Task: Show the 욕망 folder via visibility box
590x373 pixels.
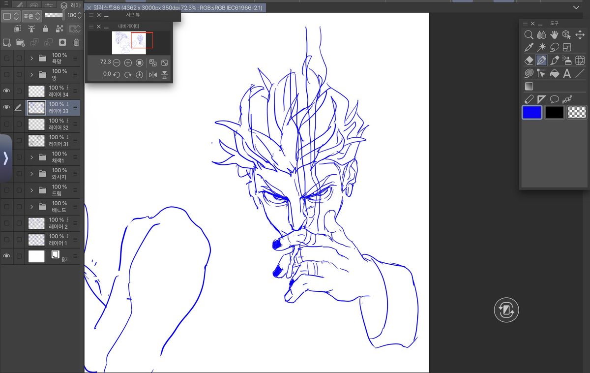Action: [6, 58]
